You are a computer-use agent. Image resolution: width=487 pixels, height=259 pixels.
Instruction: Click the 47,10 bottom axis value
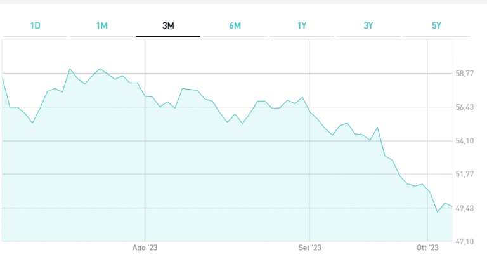[x=465, y=242]
